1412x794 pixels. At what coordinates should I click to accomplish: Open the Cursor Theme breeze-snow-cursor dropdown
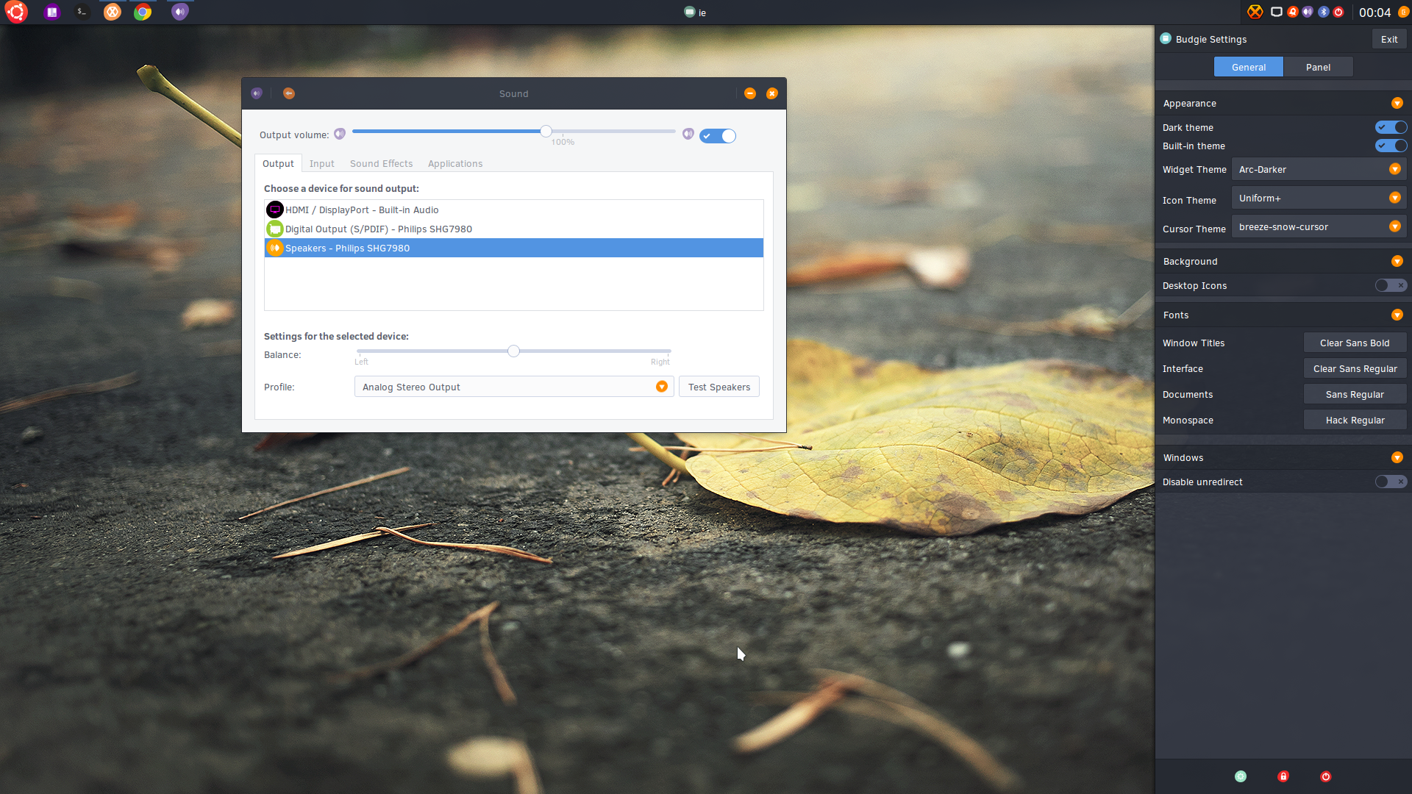[x=1319, y=226]
